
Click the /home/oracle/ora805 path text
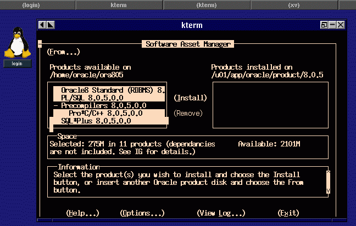click(86, 75)
